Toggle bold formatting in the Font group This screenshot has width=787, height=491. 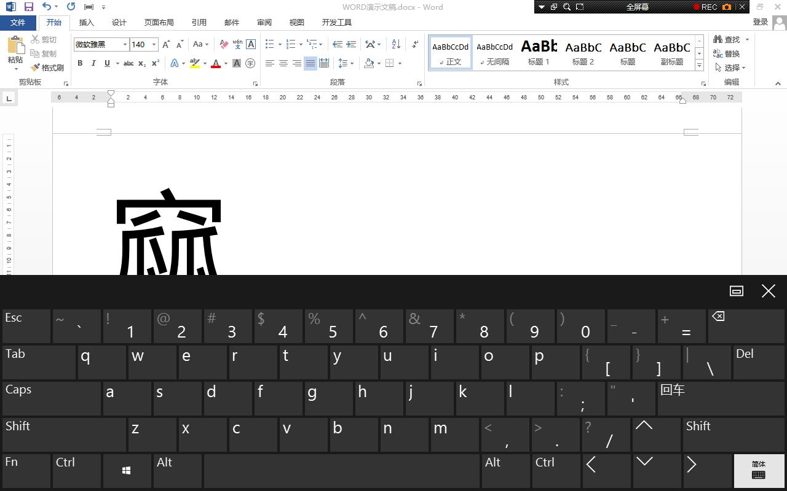tap(80, 63)
